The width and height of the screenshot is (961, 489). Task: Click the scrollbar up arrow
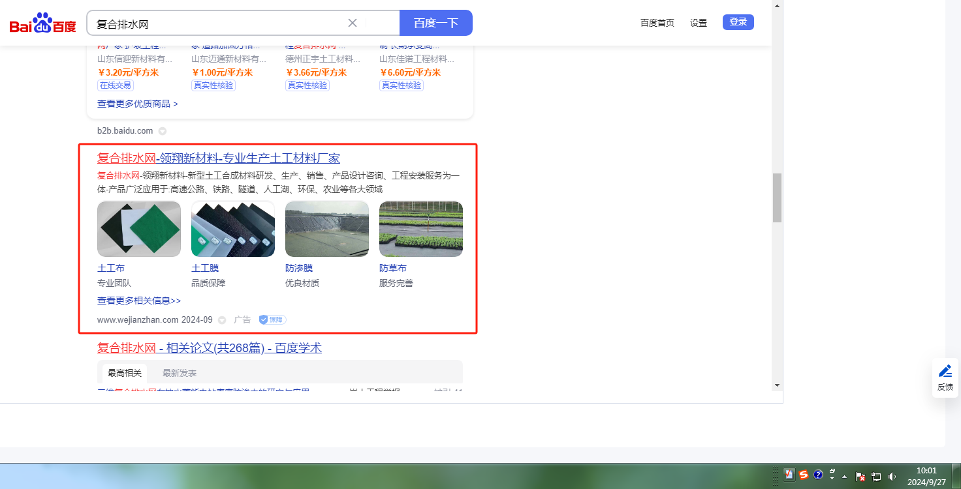tap(777, 5)
